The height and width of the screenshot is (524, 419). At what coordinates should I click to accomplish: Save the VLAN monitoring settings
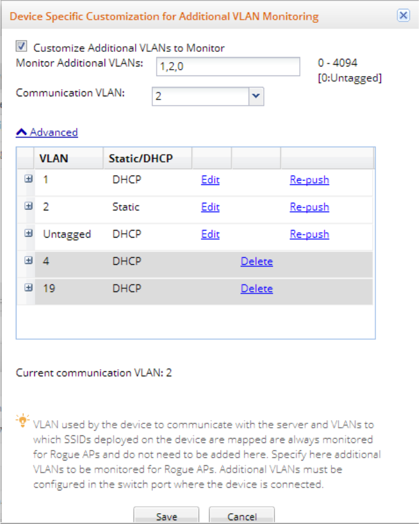point(166,516)
